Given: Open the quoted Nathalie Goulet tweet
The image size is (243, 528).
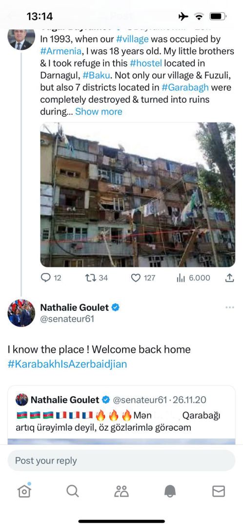Looking at the screenshot, I should click(x=121, y=415).
